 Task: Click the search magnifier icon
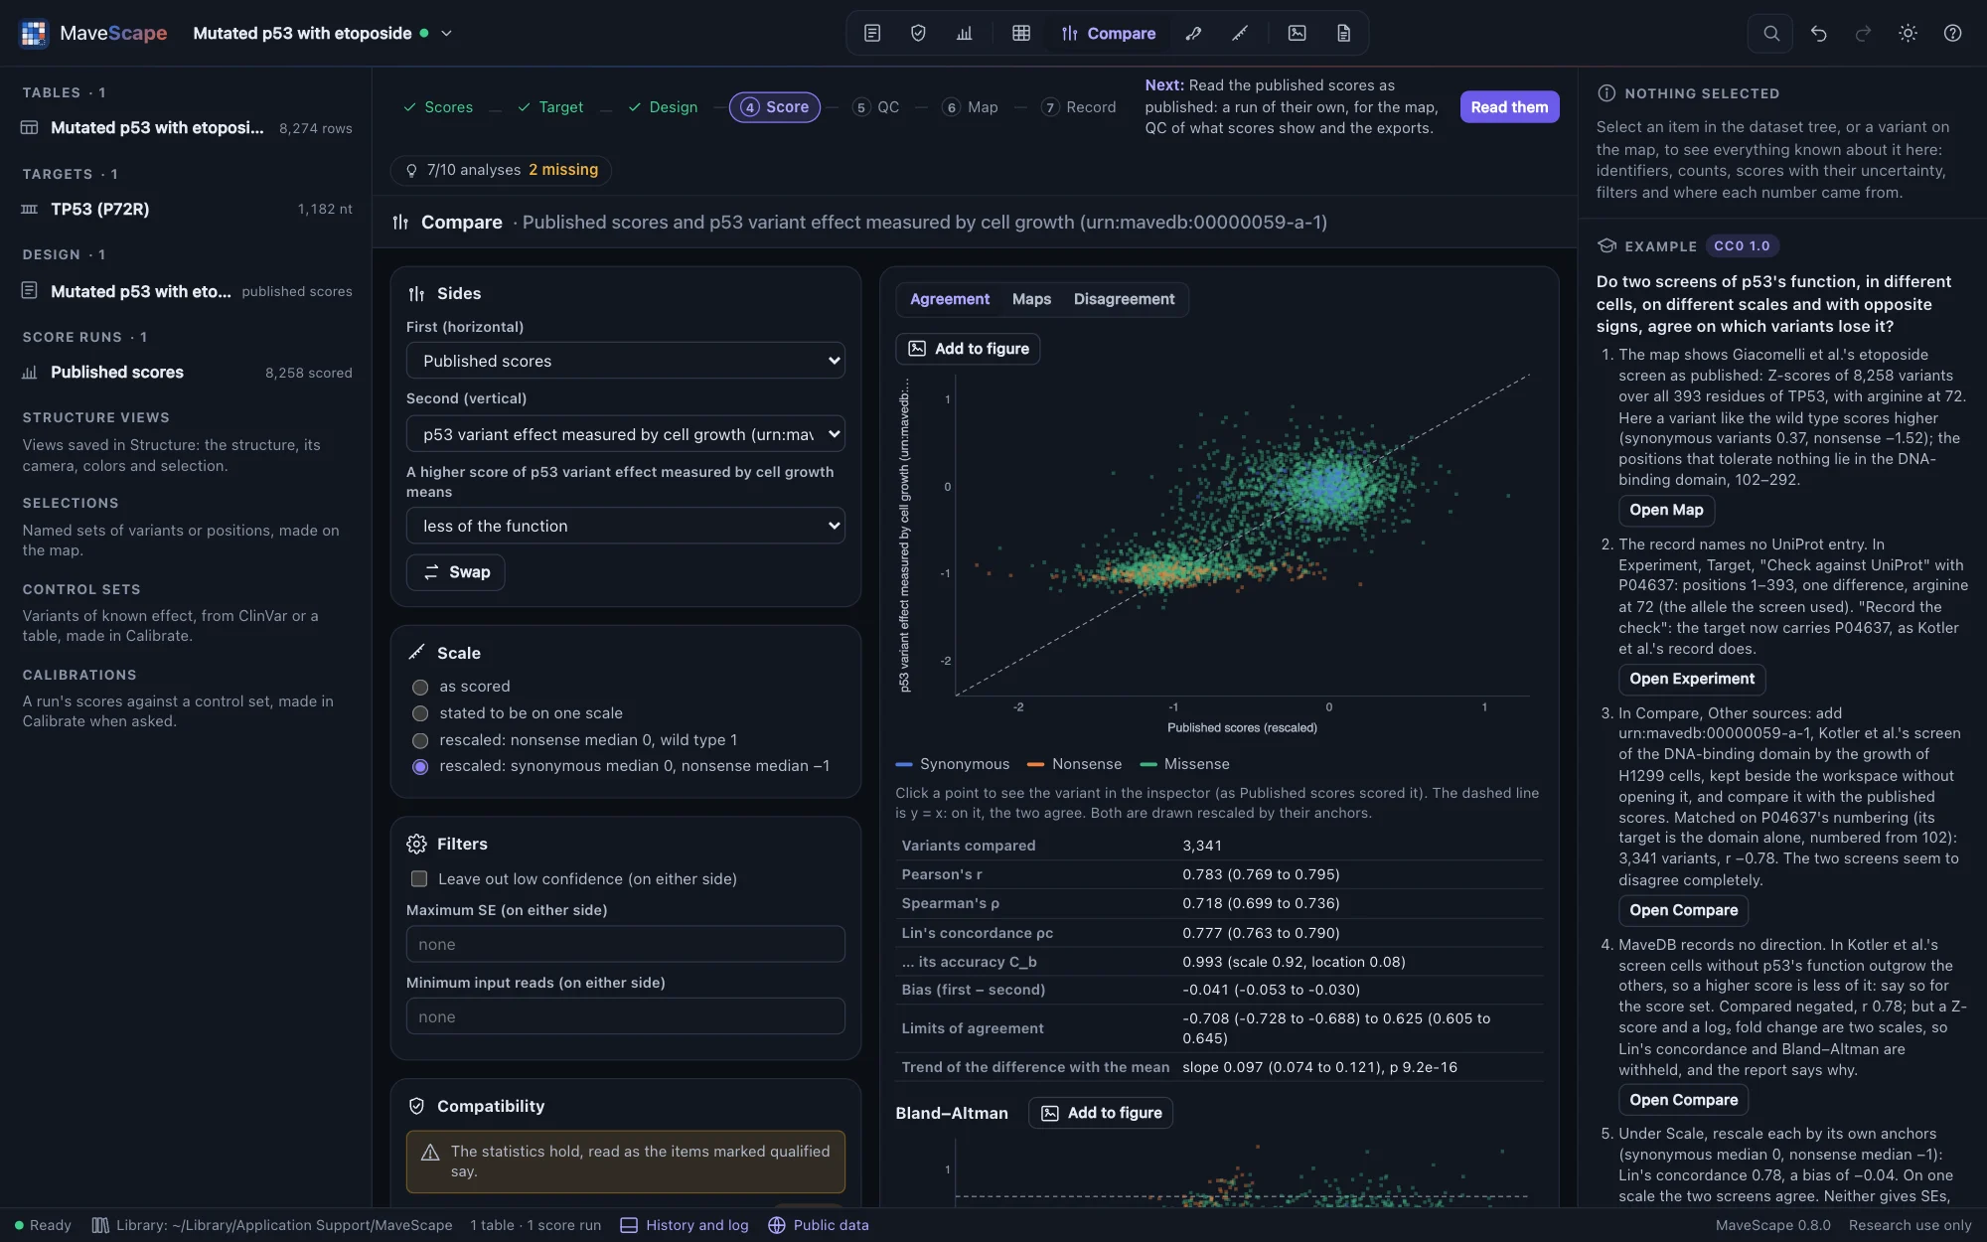[x=1770, y=33]
